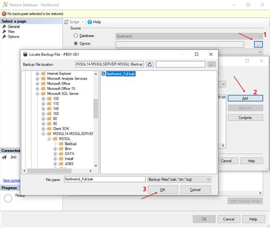The image size is (270, 228).
Task: Collapse the MSSQL folder node
Action: [49, 139]
